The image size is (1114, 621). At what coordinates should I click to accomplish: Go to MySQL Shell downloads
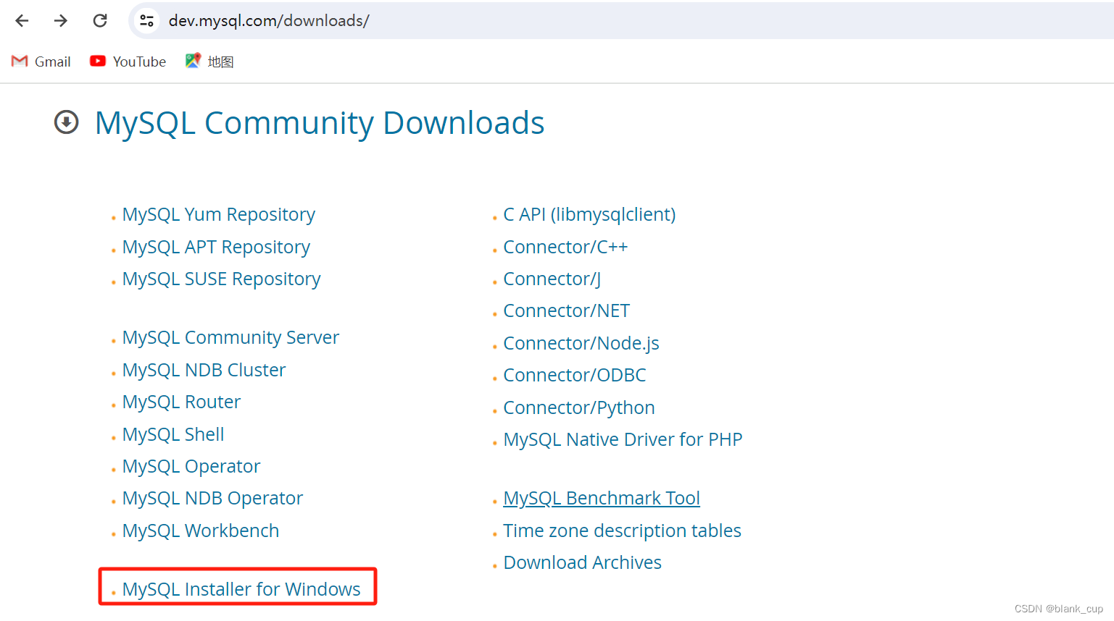(x=173, y=434)
